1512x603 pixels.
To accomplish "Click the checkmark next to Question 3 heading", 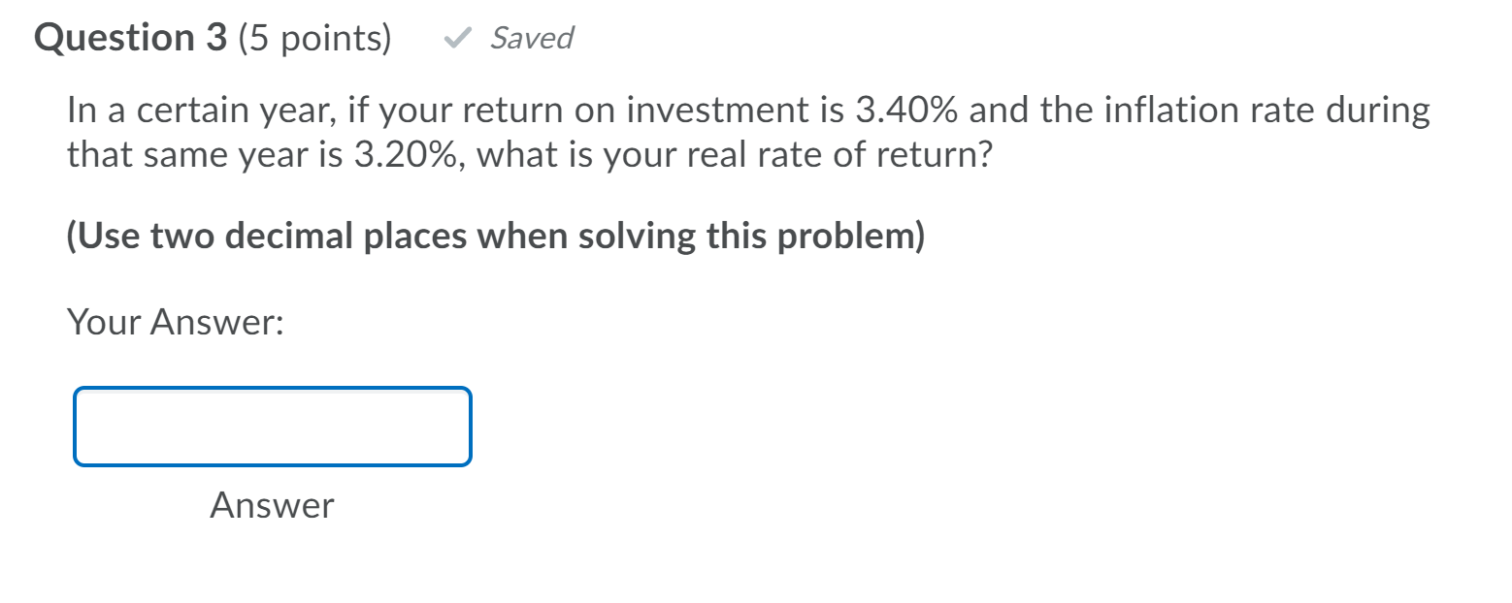I will [x=456, y=39].
